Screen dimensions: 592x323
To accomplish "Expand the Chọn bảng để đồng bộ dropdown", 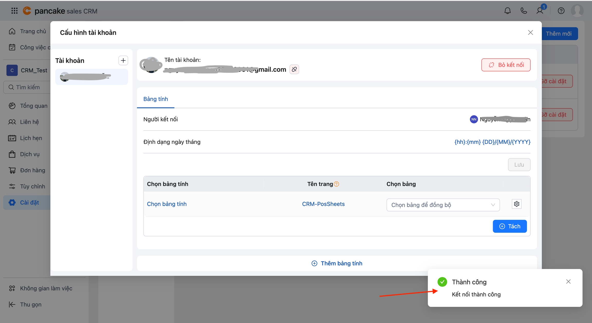I will point(443,205).
